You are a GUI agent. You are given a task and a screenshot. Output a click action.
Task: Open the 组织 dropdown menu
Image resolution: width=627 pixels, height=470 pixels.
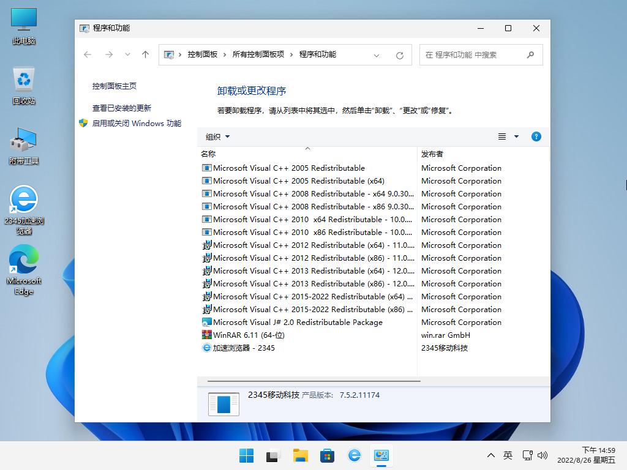click(x=217, y=136)
